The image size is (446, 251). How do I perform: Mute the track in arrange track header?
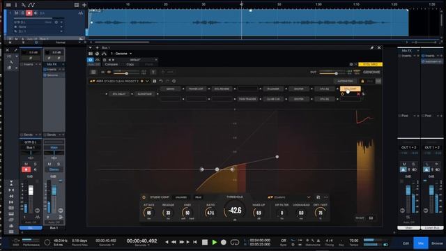coord(16,13)
